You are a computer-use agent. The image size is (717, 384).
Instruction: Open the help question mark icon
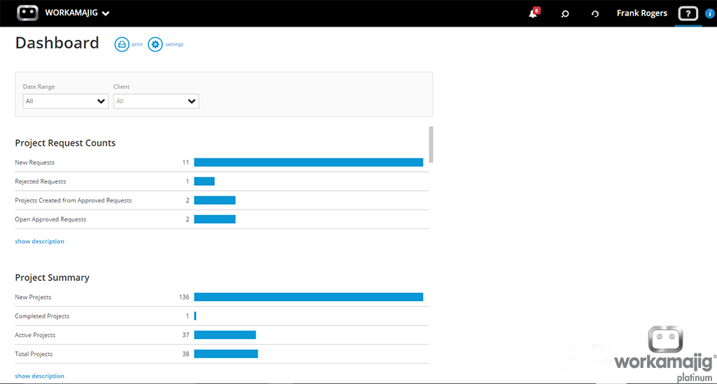688,13
